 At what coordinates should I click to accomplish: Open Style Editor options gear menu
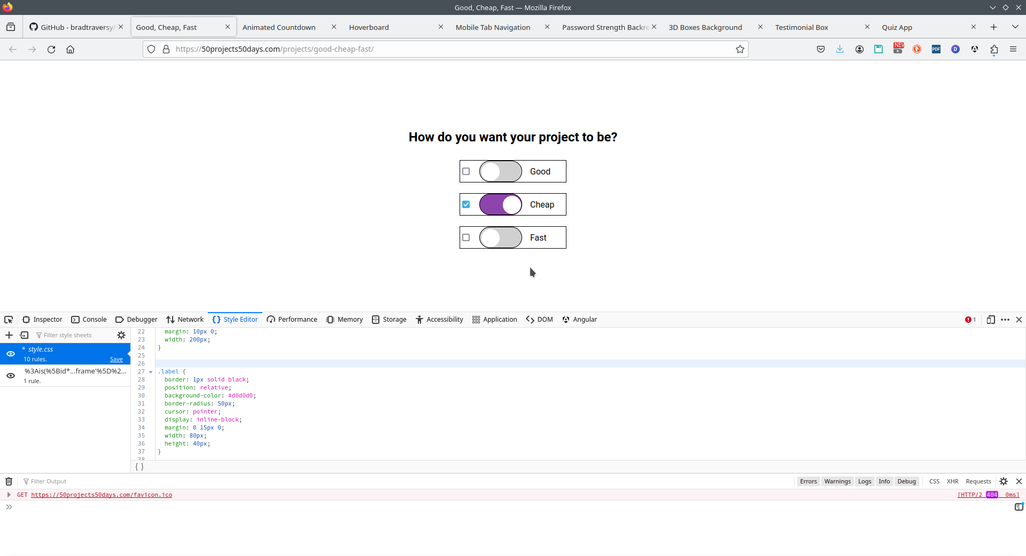coord(121,335)
